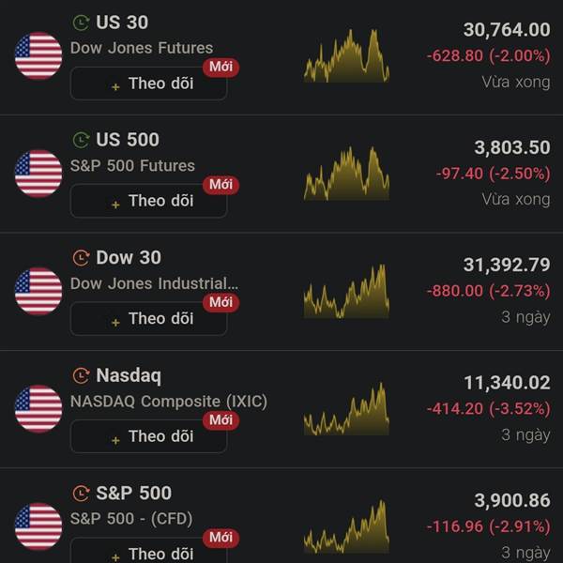Tap the US flag icon for Dow 30
Viewport: 563px width, 563px height.
38,291
